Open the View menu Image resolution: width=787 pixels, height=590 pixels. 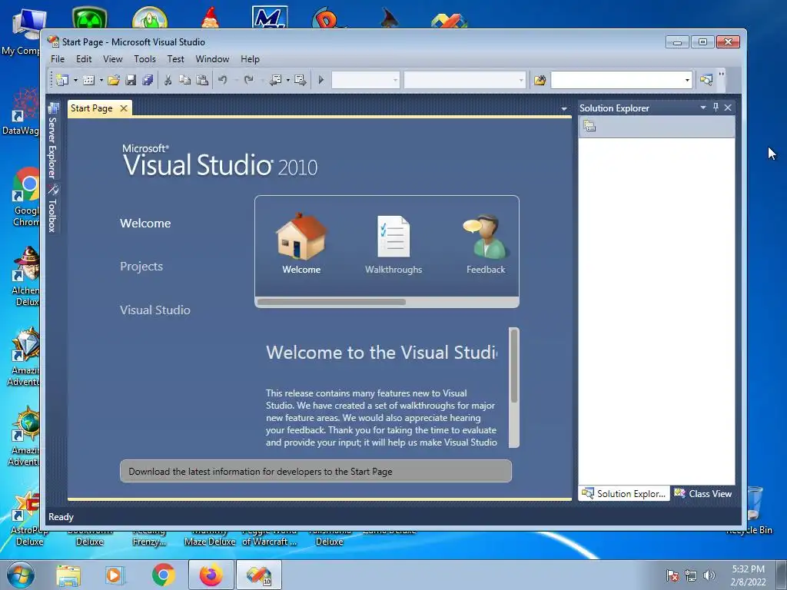113,59
